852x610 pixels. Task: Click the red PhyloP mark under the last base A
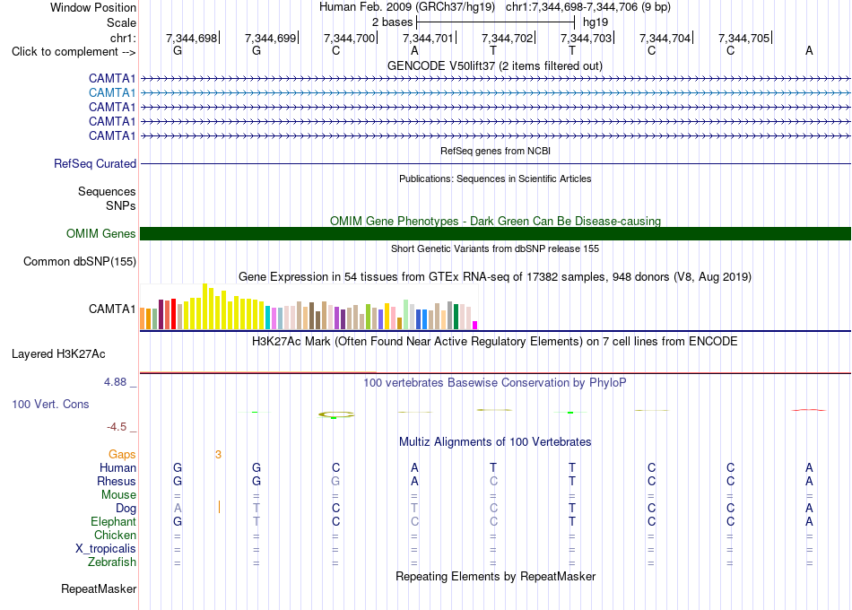pyautogui.click(x=809, y=410)
